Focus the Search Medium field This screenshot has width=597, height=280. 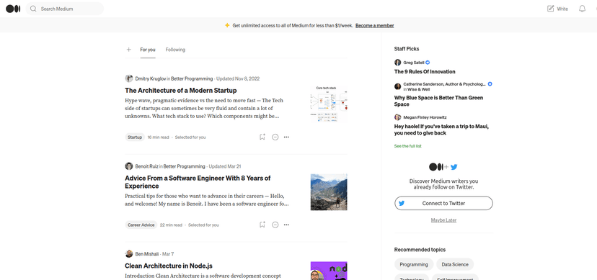coord(65,9)
